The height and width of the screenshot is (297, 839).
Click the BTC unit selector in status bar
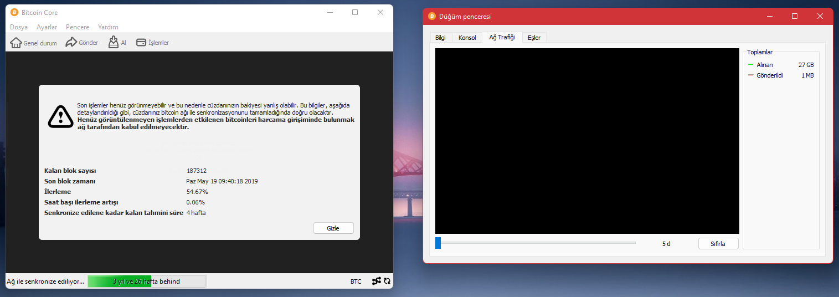356,281
